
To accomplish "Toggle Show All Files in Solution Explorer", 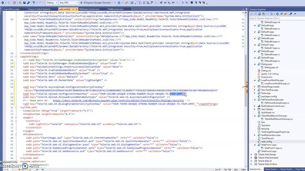I will click(x=285, y=14).
